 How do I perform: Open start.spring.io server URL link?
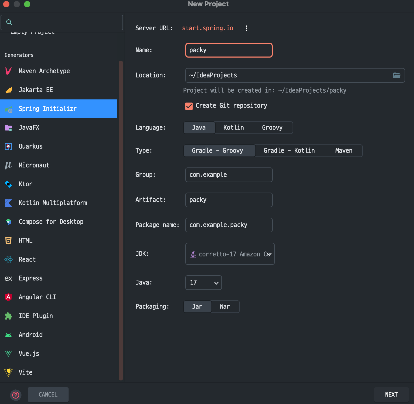pos(208,28)
